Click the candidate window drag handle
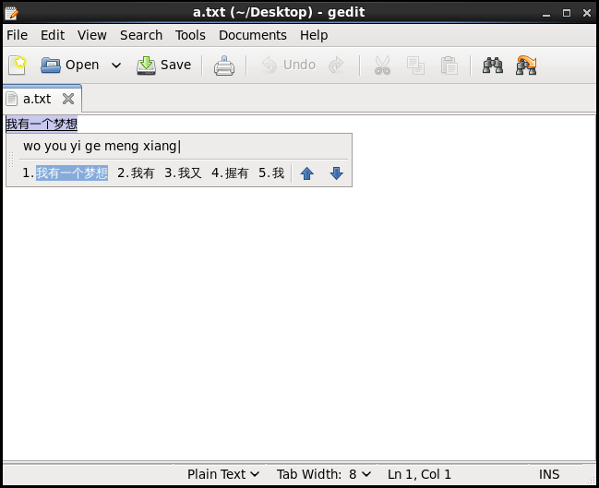The image size is (599, 488). pyautogui.click(x=11, y=160)
